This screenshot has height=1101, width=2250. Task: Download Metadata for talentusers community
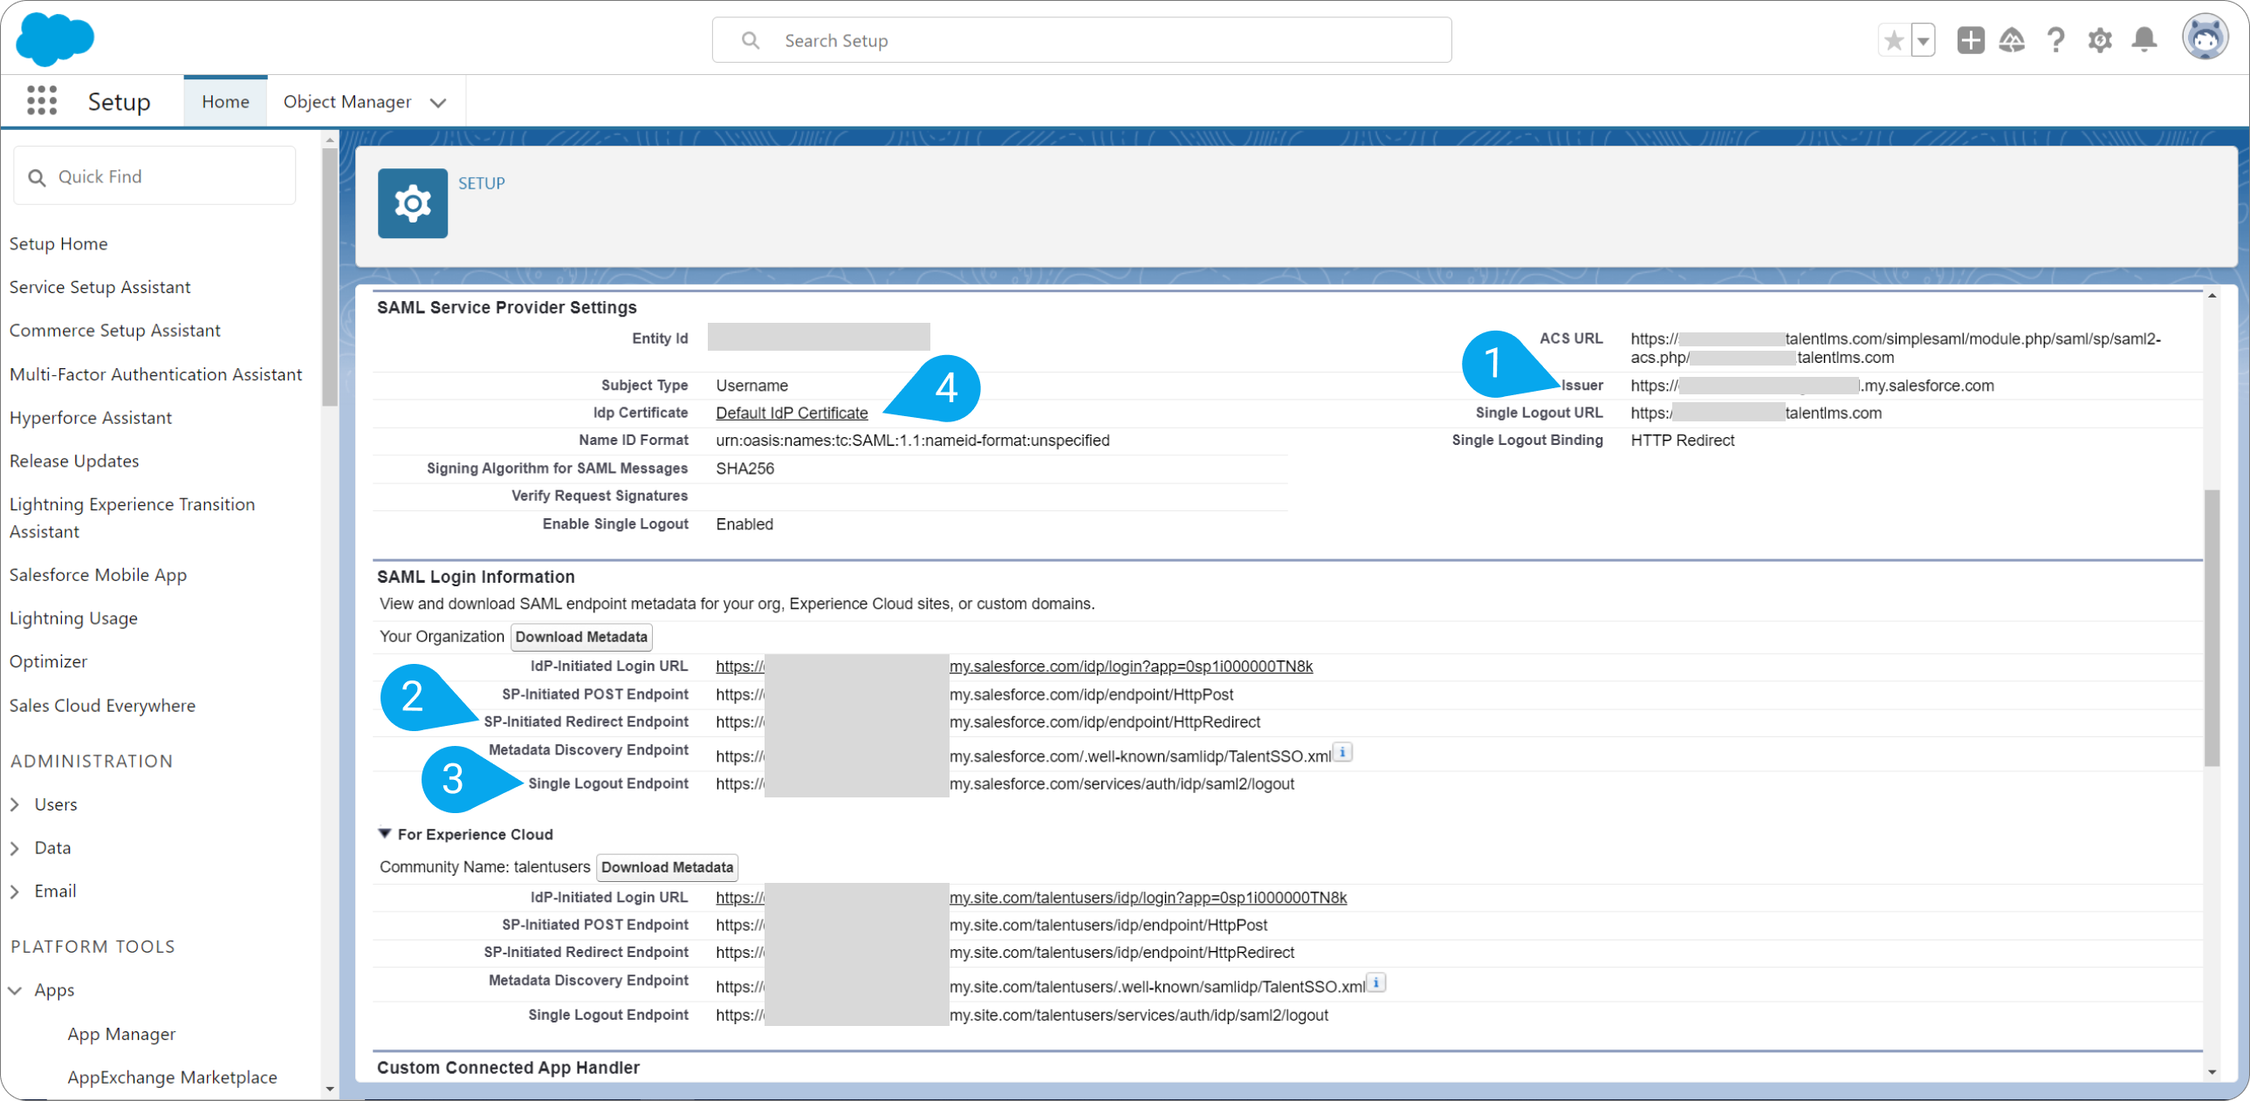[667, 867]
